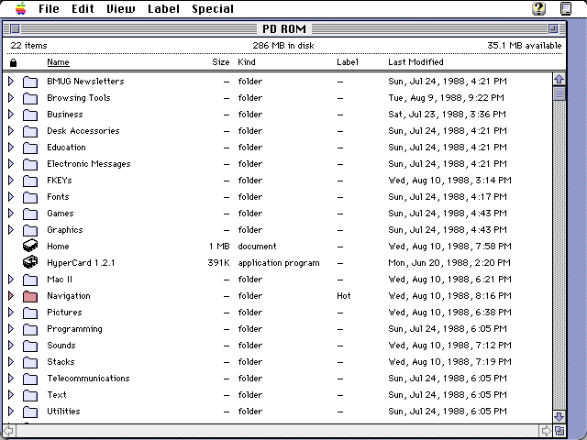The height and width of the screenshot is (440, 587).
Task: Select the Graphics folder icon
Action: 30,230
